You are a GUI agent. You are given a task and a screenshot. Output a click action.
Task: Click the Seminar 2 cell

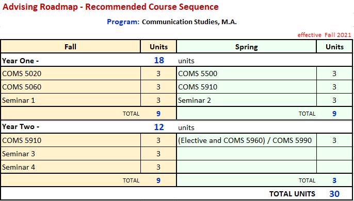[x=246, y=100]
